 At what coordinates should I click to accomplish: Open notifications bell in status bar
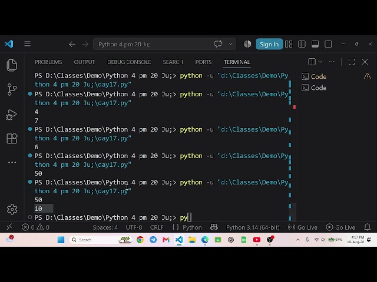(368, 227)
